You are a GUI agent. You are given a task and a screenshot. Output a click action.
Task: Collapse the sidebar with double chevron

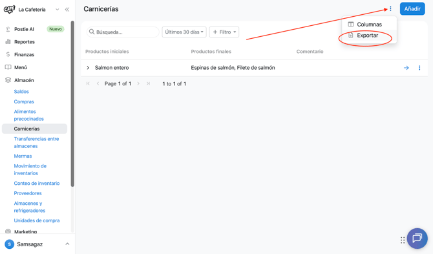67,10
